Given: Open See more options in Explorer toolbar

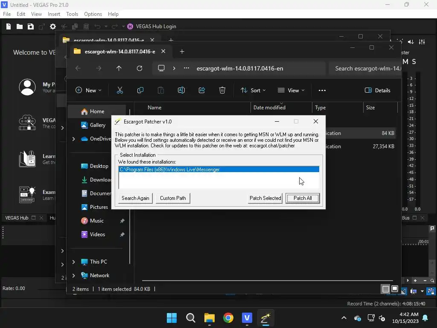Looking at the screenshot, I should [x=322, y=91].
